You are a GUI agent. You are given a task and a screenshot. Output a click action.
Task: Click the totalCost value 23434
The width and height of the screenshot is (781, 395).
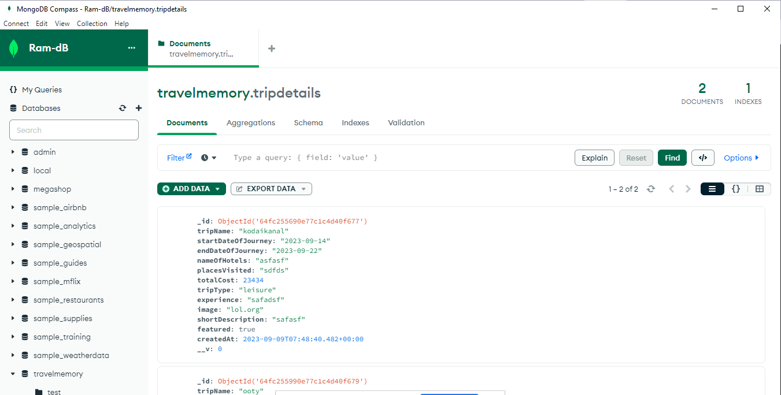coord(253,280)
